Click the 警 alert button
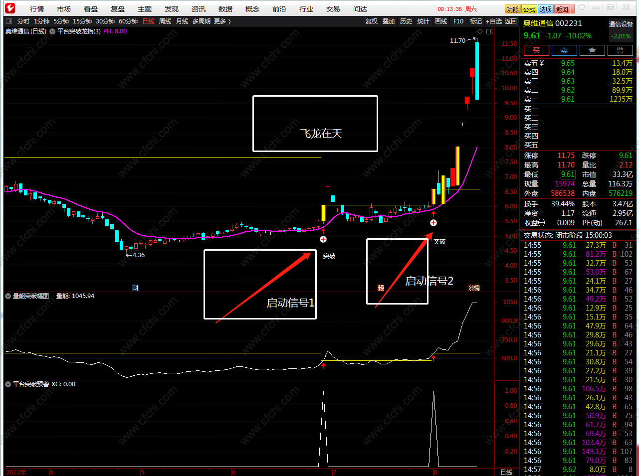 click(620, 50)
